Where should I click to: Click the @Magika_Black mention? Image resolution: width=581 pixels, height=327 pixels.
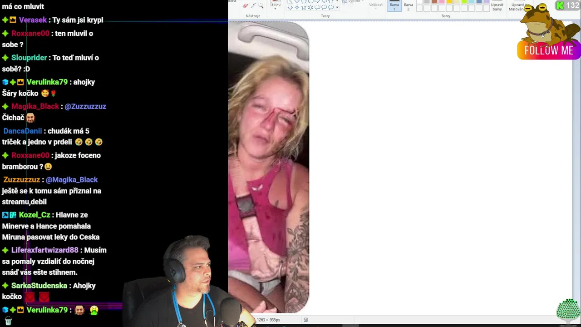click(x=72, y=180)
